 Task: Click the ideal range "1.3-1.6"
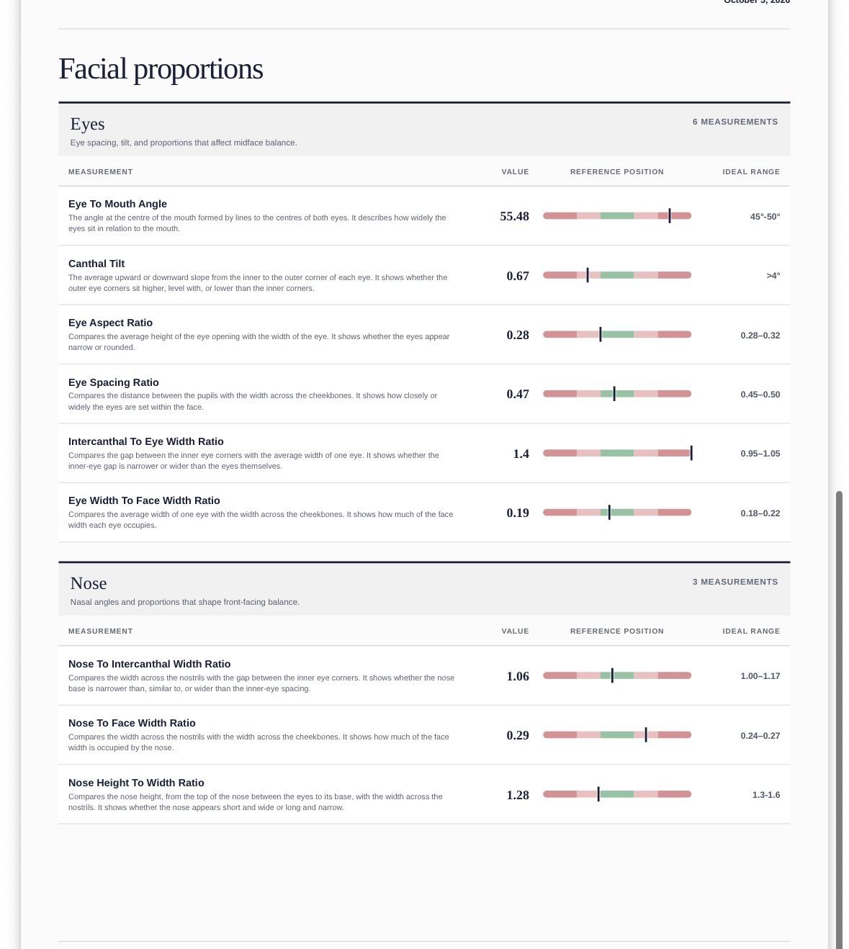[766, 795]
